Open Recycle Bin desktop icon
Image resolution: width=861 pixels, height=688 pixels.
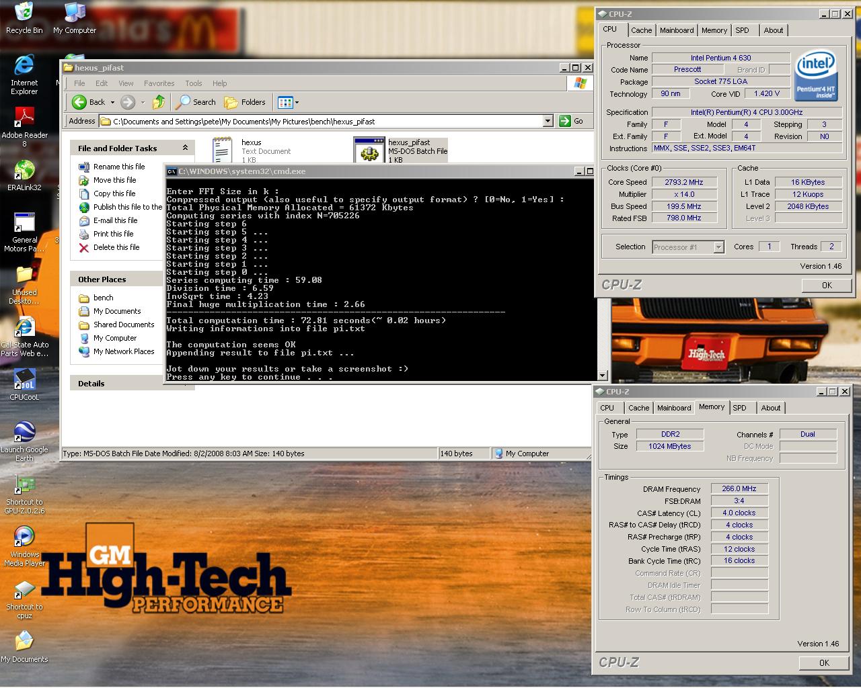tap(24, 18)
